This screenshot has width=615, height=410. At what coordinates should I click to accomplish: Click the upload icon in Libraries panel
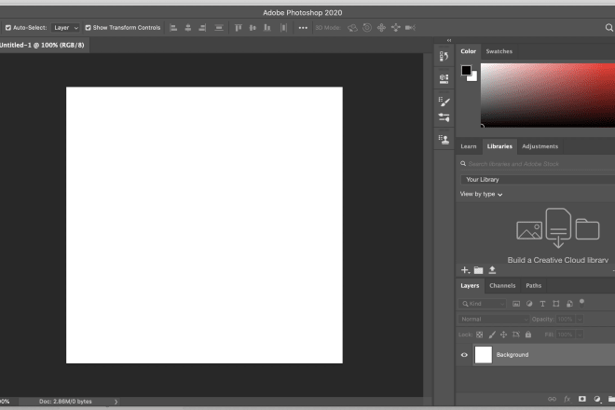pos(492,270)
